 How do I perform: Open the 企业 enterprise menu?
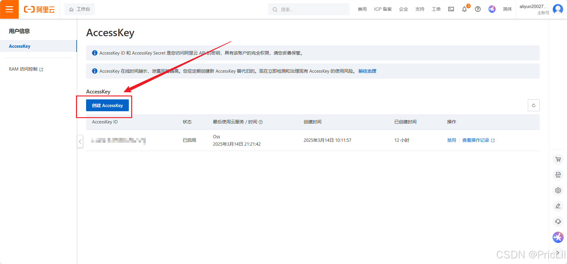403,9
